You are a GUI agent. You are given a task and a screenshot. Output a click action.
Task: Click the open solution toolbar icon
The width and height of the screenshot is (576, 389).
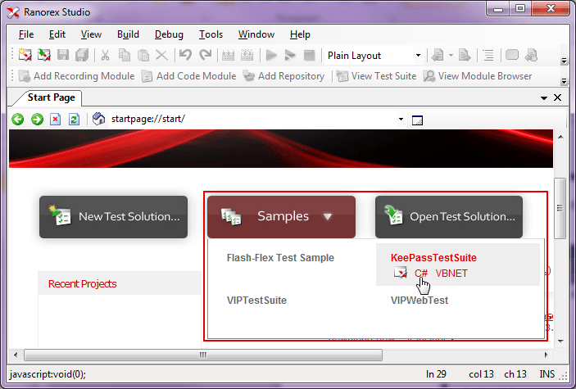pyautogui.click(x=43, y=55)
